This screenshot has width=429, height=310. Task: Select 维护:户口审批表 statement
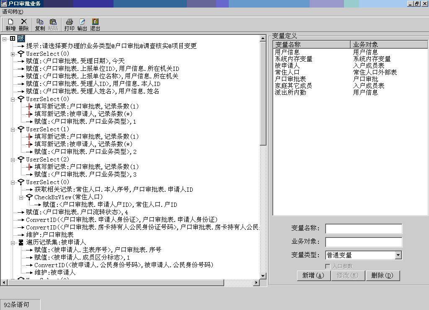point(50,234)
